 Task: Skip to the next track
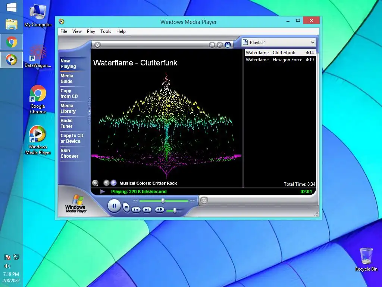coord(147,210)
